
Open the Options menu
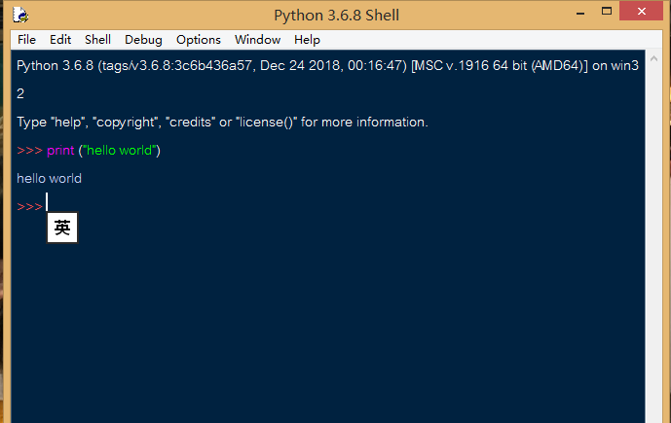point(199,40)
